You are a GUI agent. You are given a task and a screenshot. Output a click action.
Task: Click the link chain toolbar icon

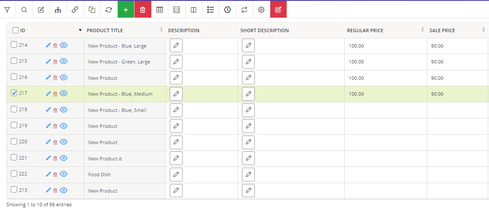click(x=75, y=9)
